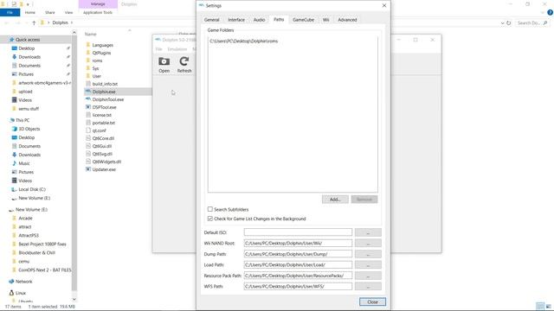554x311 pixels.
Task: Select build_info.txt file
Action: coord(105,84)
